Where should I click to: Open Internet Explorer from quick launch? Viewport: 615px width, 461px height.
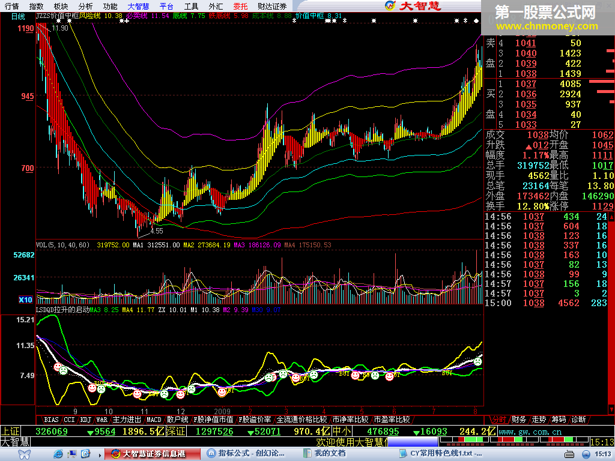pos(58,454)
